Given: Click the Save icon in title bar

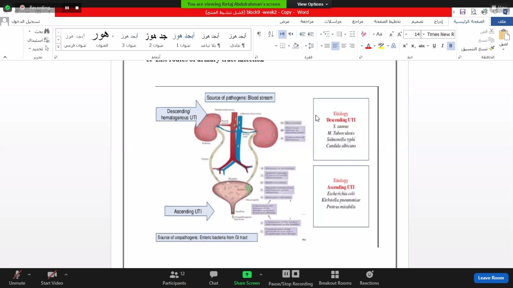Looking at the screenshot, I should (462, 12).
